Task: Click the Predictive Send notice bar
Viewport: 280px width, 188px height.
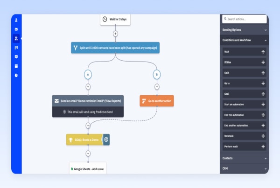Action: (x=88, y=112)
